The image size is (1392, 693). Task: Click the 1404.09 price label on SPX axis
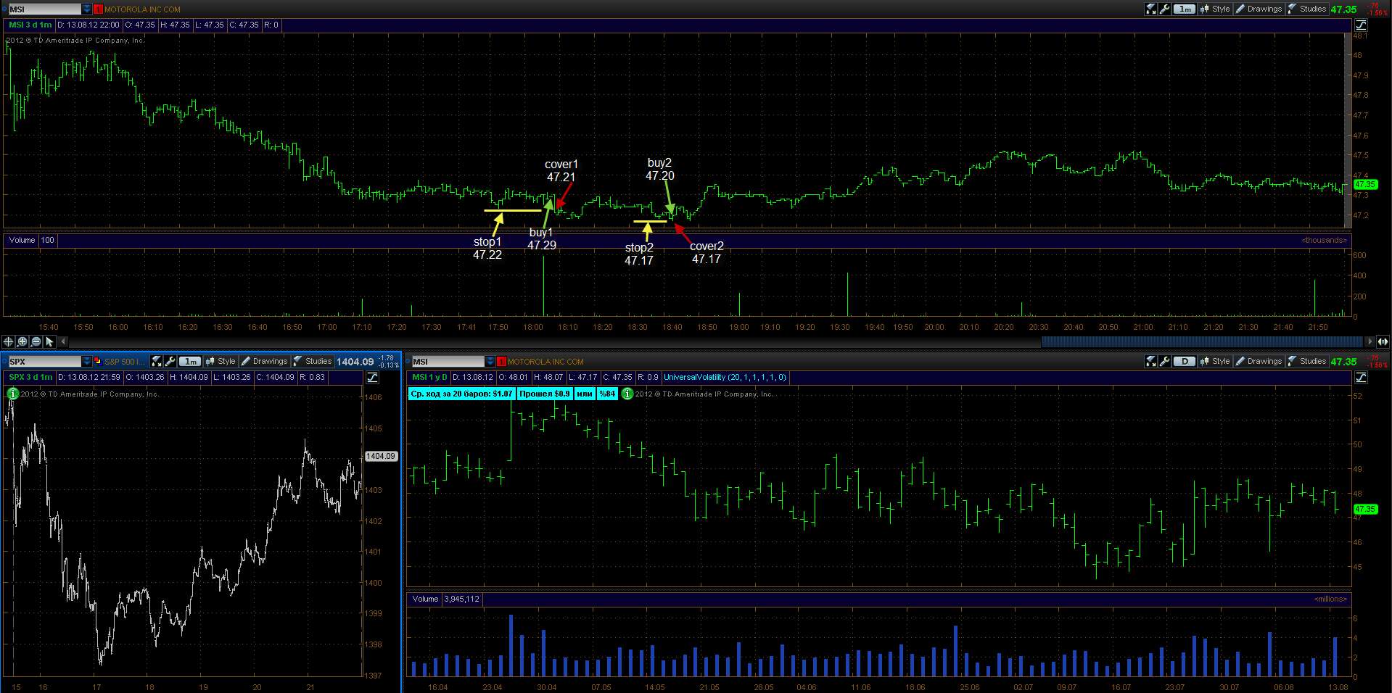381,456
